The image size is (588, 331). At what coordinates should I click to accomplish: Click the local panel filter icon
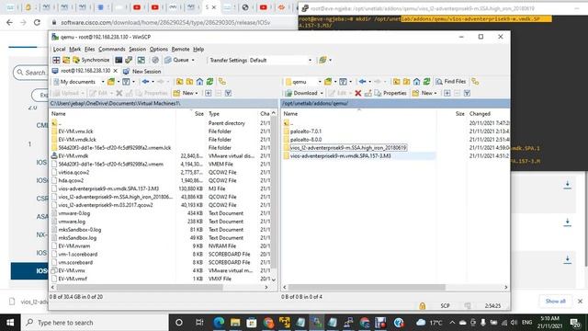(x=126, y=82)
